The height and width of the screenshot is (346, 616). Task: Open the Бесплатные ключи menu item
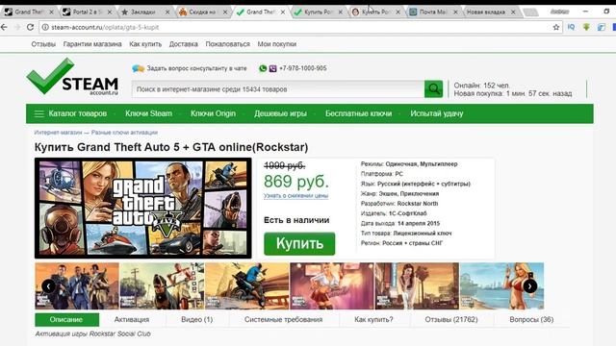click(358, 113)
